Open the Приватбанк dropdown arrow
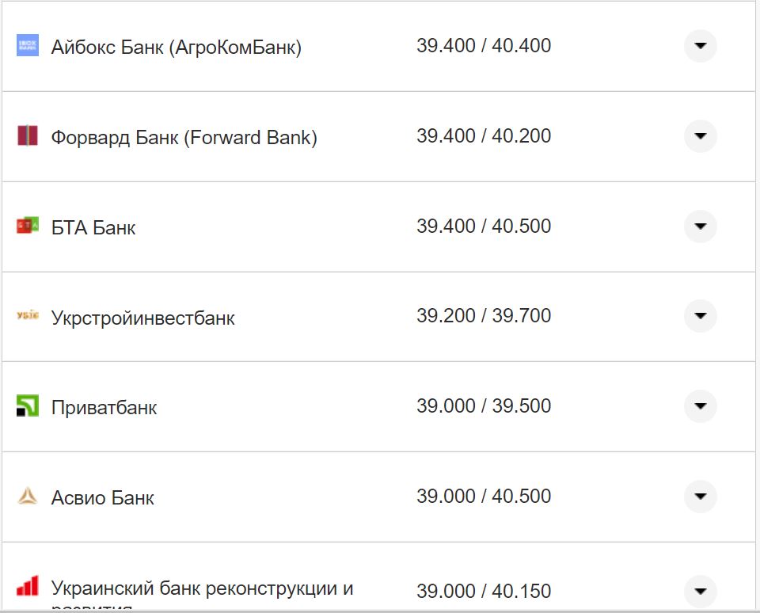760x613 pixels. (x=700, y=406)
